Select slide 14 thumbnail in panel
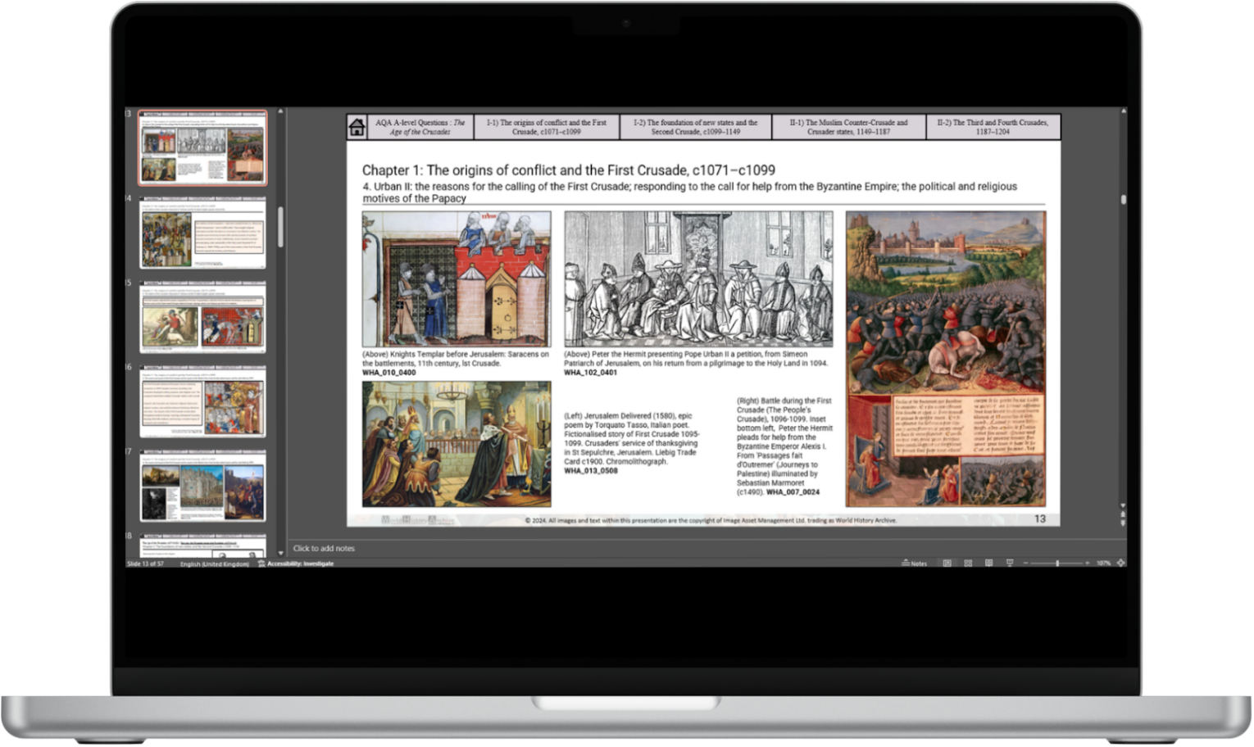Image resolution: width=1254 pixels, height=747 pixels. pyautogui.click(x=202, y=233)
